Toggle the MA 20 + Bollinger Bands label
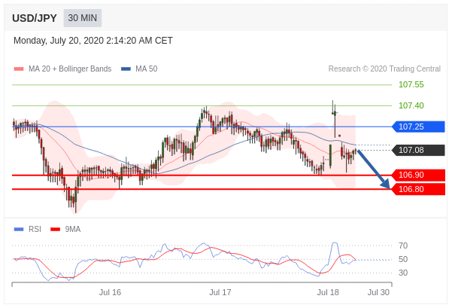The image size is (452, 308). pyautogui.click(x=70, y=69)
